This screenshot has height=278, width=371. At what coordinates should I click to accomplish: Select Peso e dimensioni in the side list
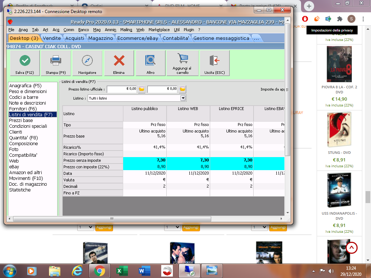pyautogui.click(x=28, y=92)
